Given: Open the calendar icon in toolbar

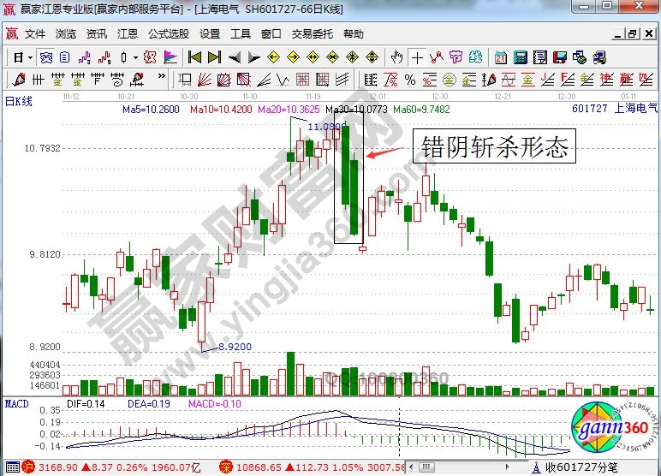Looking at the screenshot, I should pyautogui.click(x=500, y=57).
